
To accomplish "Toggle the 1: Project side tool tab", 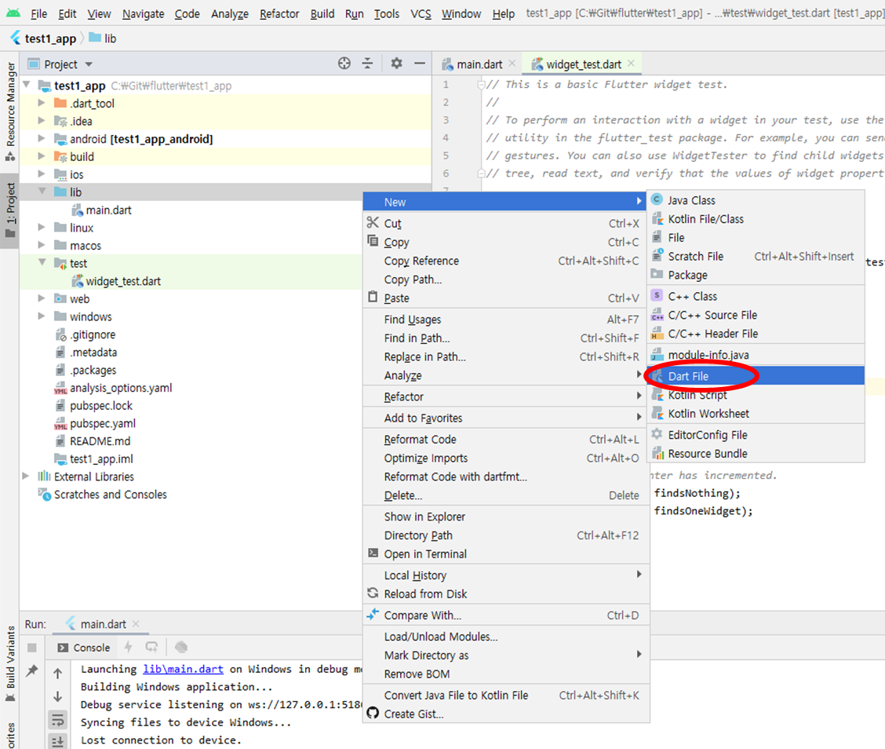I will tap(10, 210).
